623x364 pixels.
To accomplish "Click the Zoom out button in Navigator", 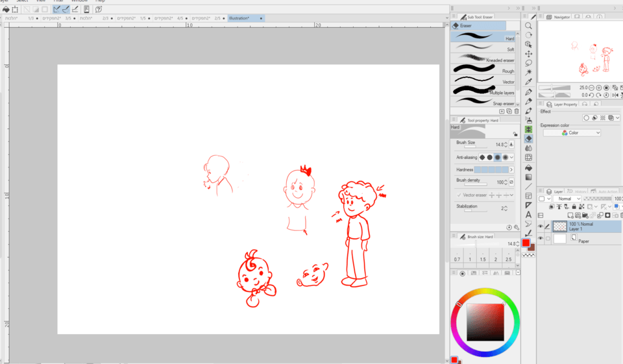I will pos(591,88).
